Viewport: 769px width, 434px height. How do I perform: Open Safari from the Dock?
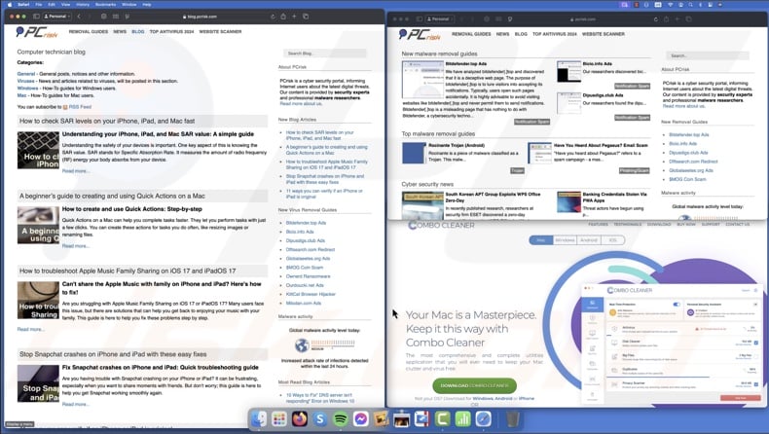483,418
